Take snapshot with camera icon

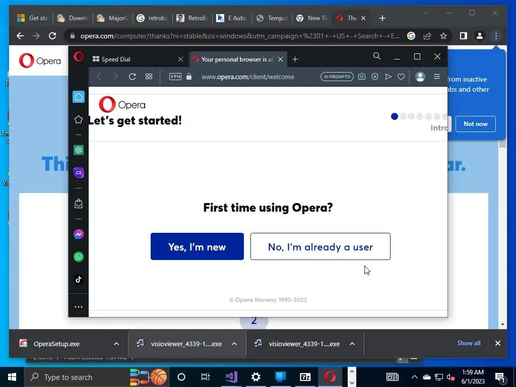pyautogui.click(x=362, y=77)
